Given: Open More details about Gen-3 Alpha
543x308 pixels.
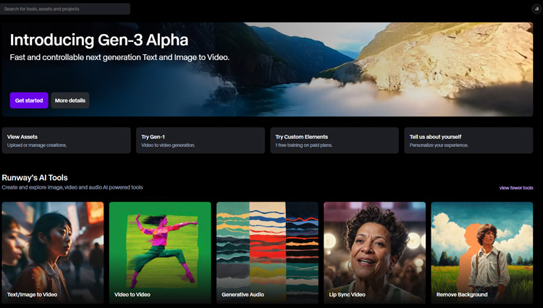Looking at the screenshot, I should [x=70, y=100].
